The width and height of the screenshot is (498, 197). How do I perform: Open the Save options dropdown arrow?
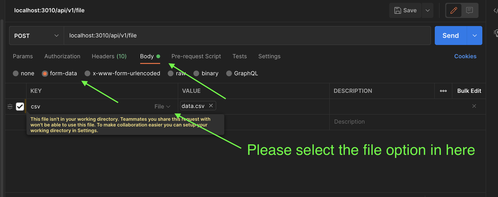point(428,10)
